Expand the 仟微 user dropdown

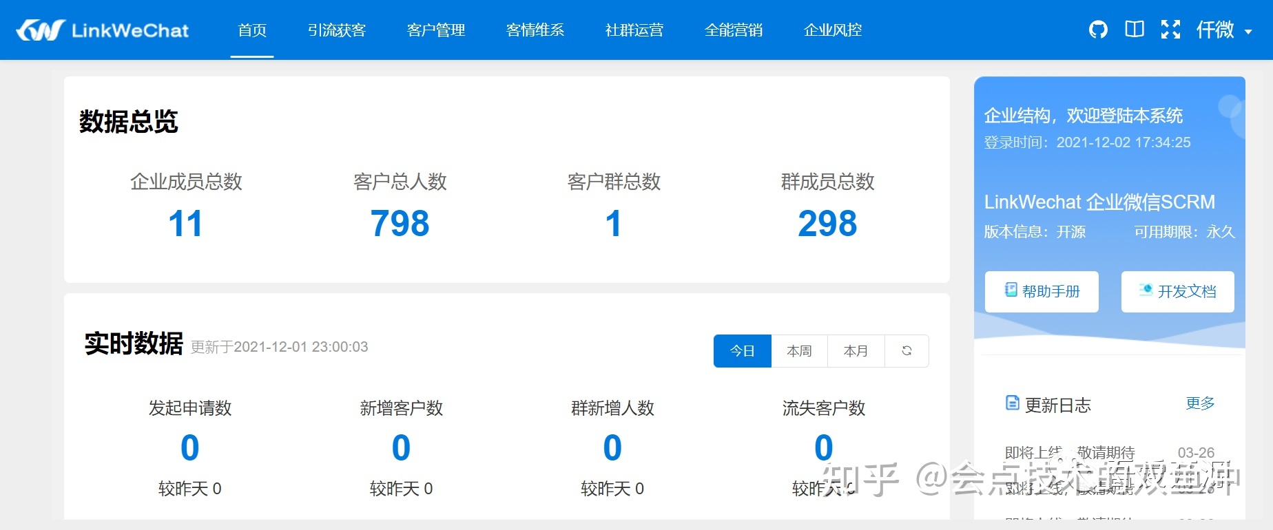pyautogui.click(x=1224, y=30)
